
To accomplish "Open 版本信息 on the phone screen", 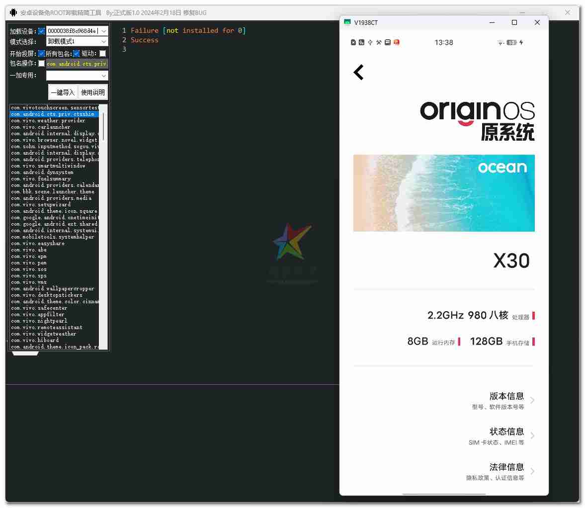I will click(x=502, y=400).
